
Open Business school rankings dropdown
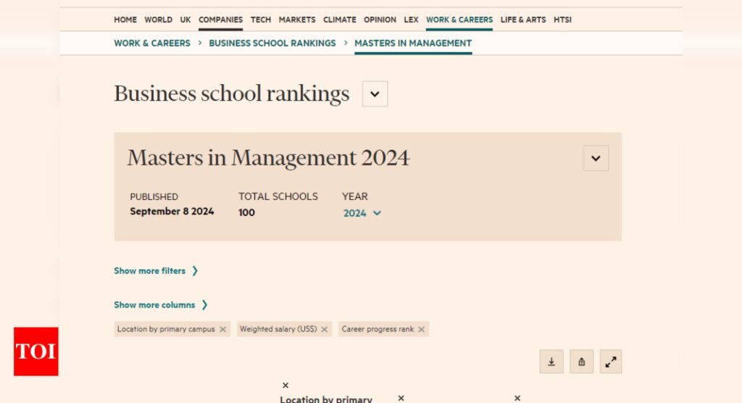(x=375, y=94)
